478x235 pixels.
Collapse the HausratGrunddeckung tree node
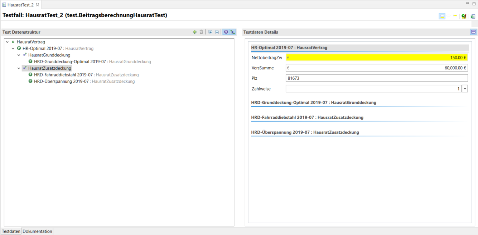[x=19, y=55]
